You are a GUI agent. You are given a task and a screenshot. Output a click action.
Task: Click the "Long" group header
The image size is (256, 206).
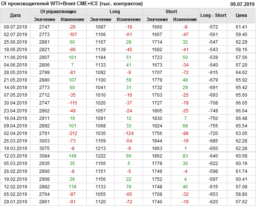[115, 12]
